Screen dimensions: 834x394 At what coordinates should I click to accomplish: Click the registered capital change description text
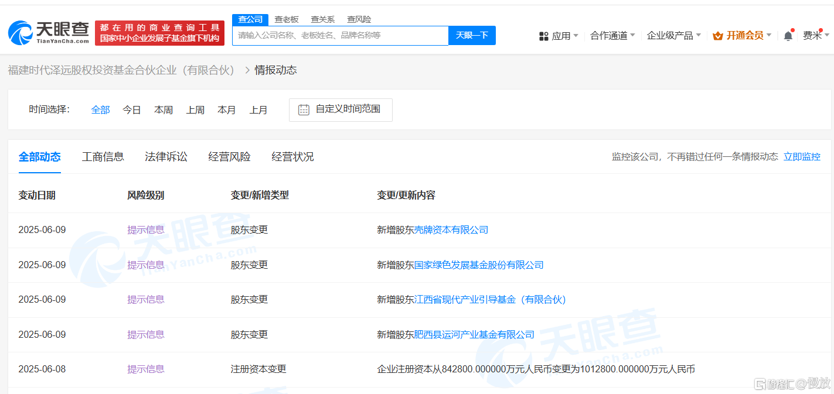pyautogui.click(x=536, y=369)
